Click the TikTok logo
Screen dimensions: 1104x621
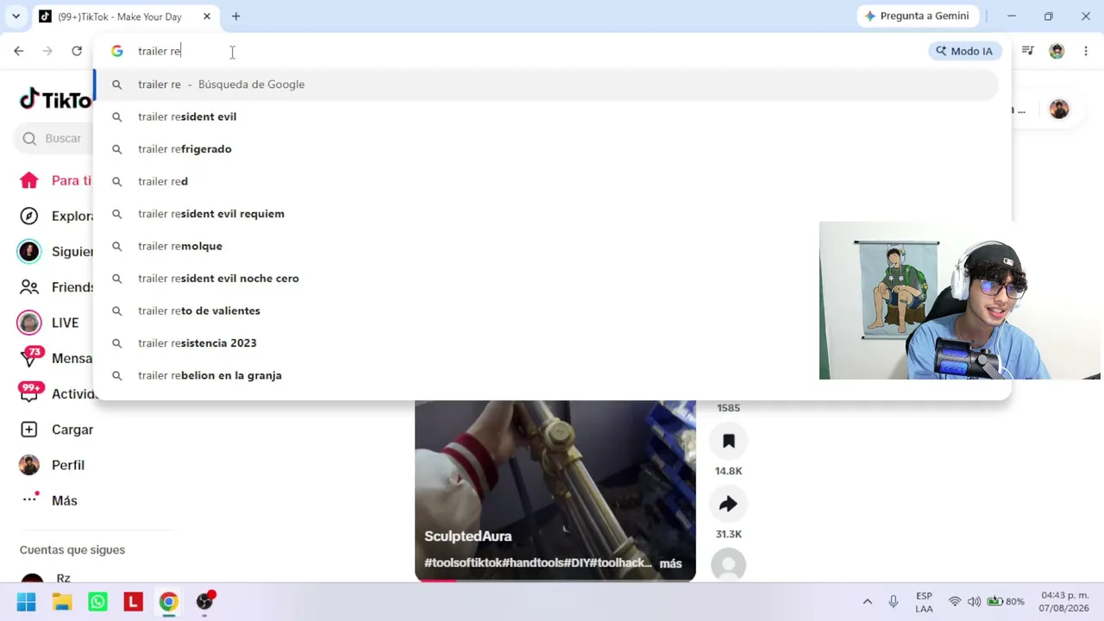pyautogui.click(x=55, y=100)
